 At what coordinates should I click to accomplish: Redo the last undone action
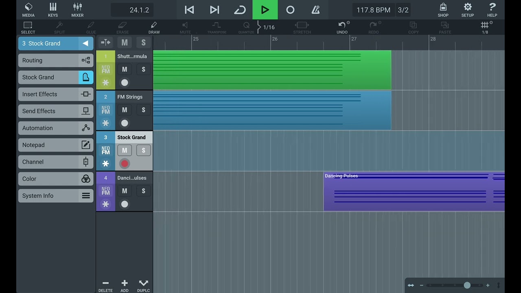(x=374, y=28)
